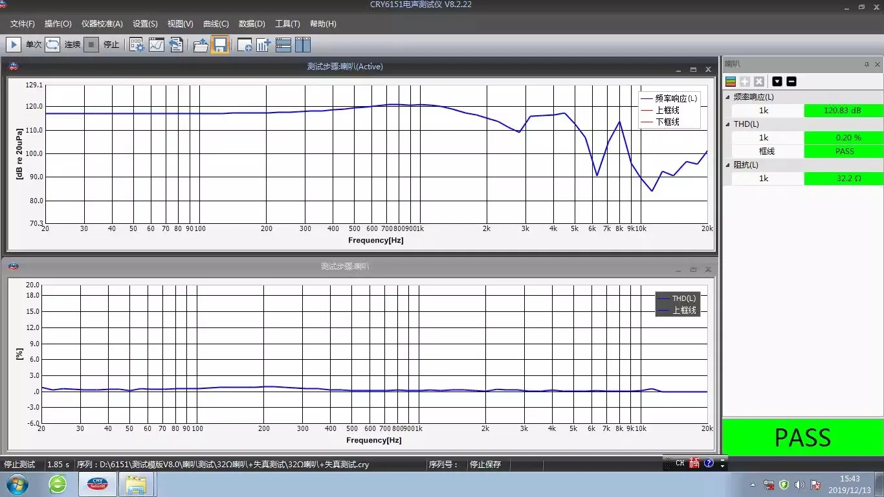Click the help question-mark icon on the language bar
Screen dimensions: 884x497
[709, 463]
